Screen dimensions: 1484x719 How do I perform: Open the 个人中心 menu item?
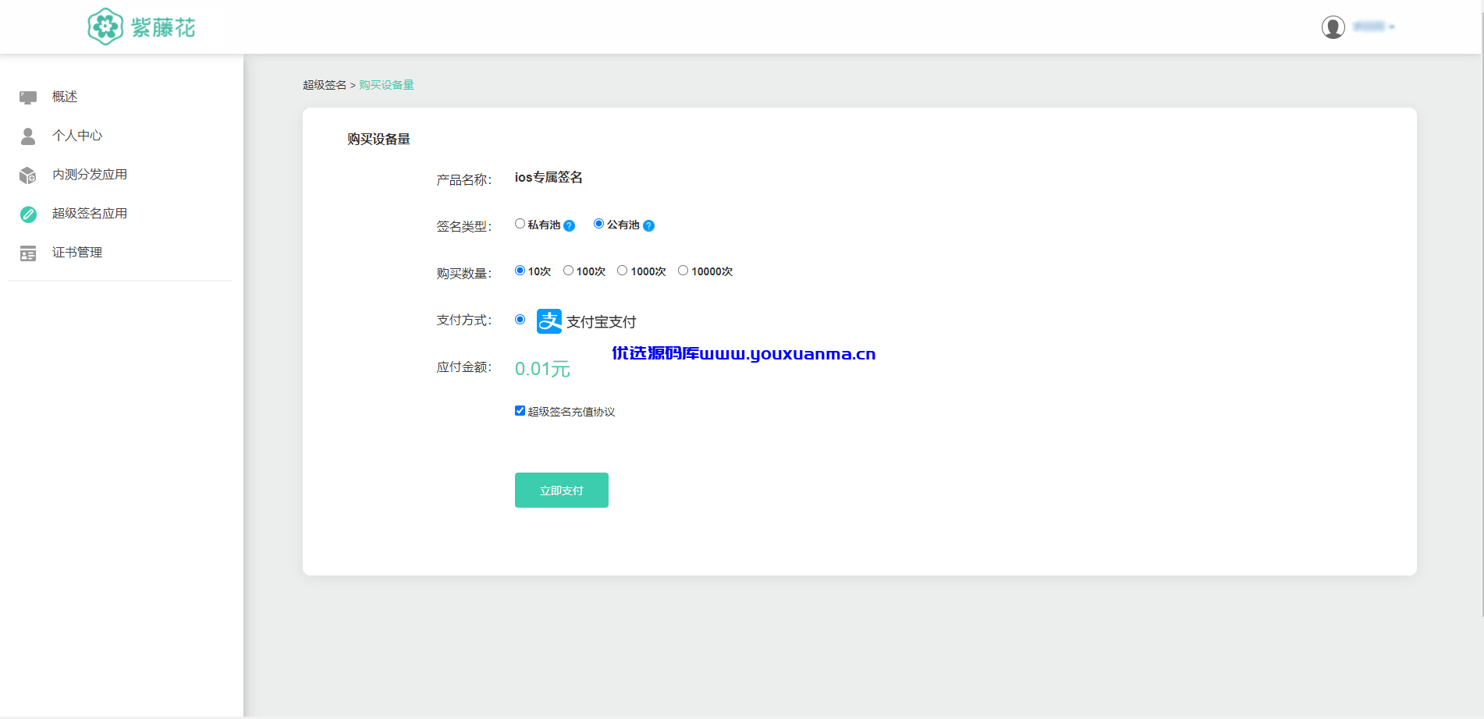coord(77,136)
